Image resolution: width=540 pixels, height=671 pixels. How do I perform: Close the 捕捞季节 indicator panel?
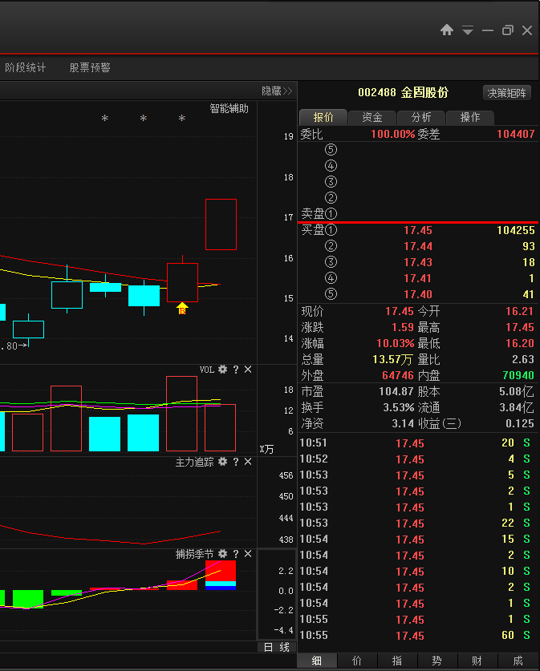point(248,554)
